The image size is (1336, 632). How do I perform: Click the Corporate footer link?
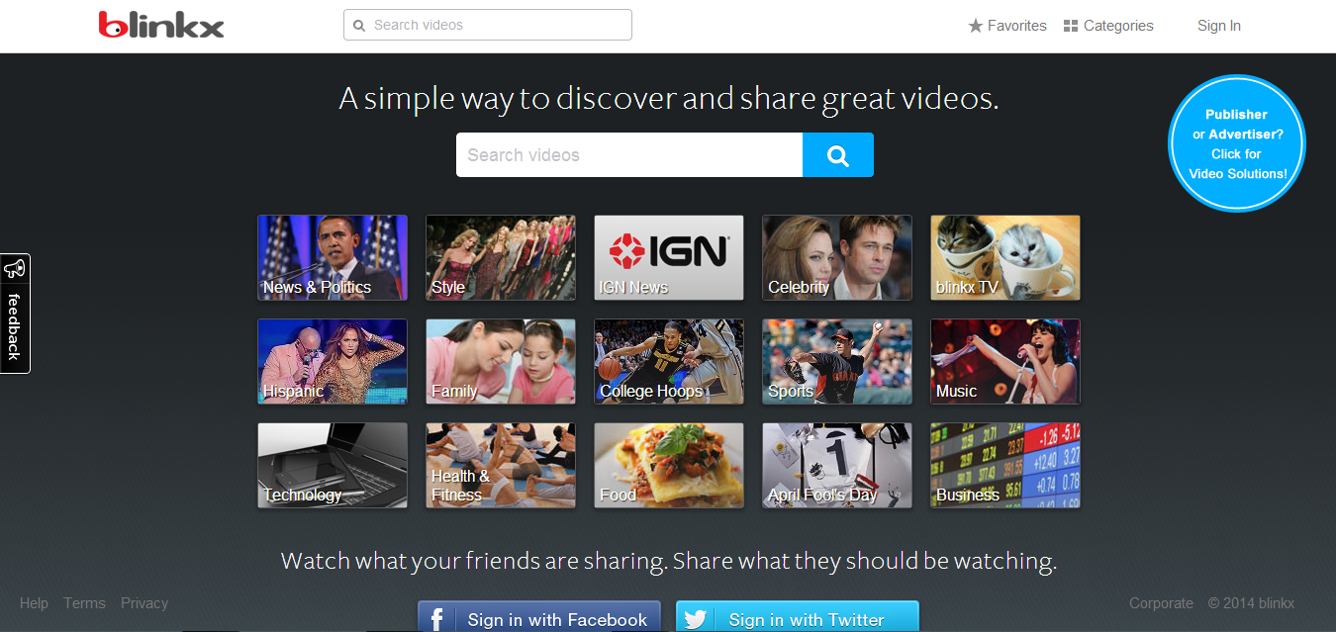click(1161, 603)
